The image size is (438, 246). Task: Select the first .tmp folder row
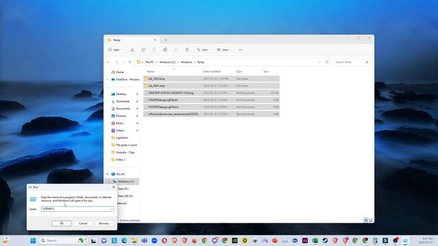point(211,79)
